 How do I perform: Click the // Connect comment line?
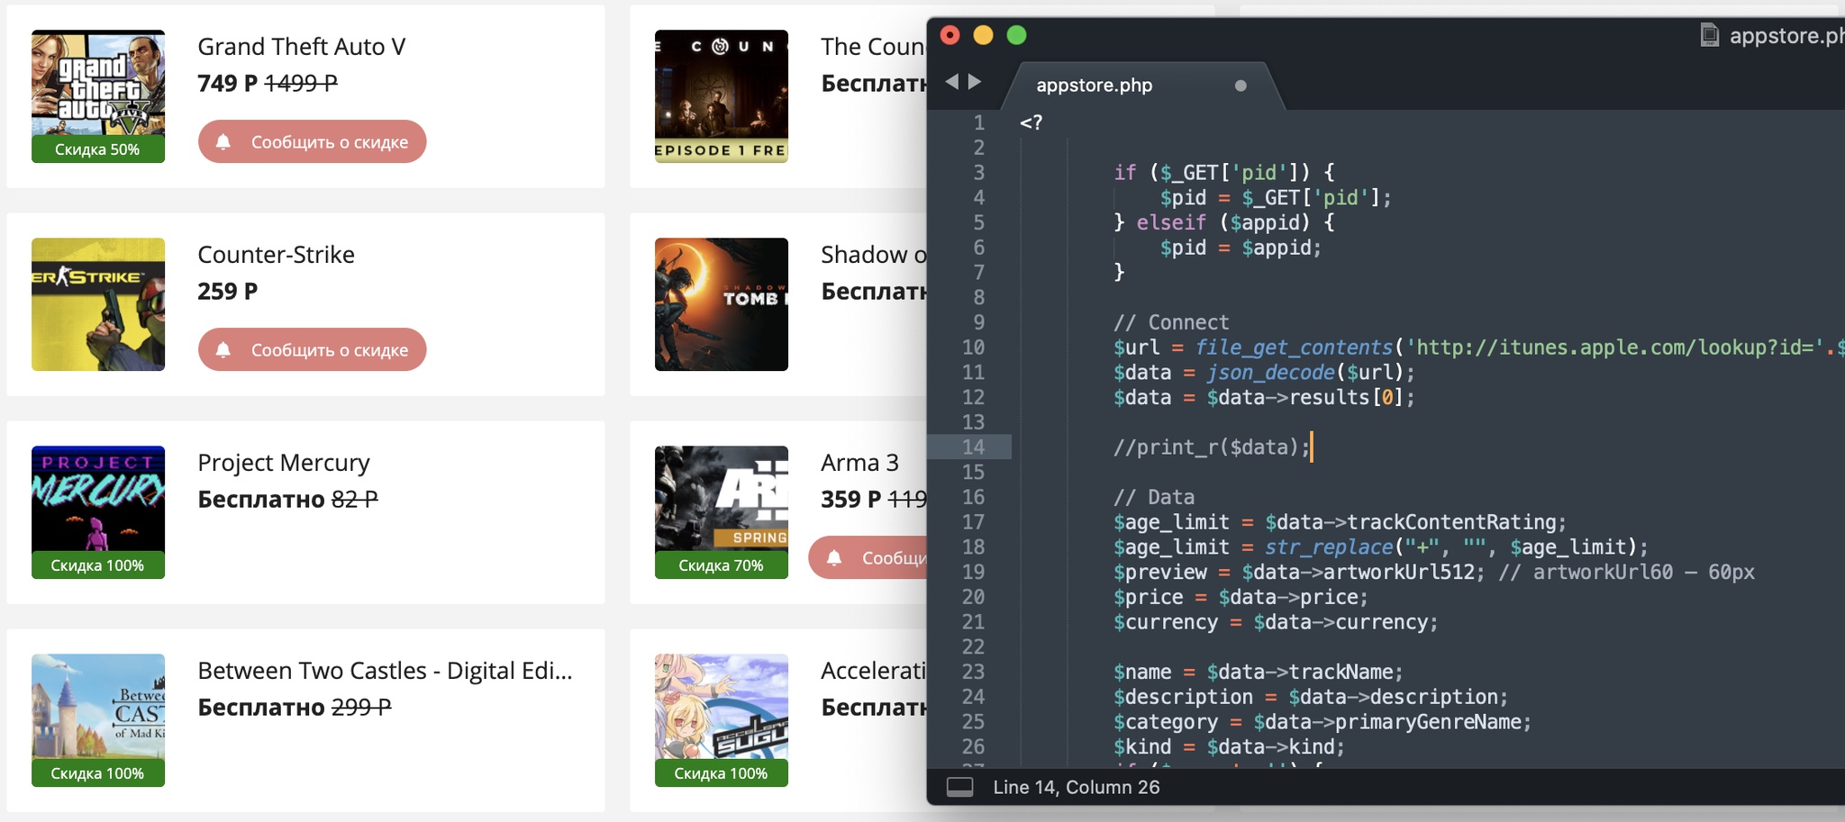point(1171,322)
